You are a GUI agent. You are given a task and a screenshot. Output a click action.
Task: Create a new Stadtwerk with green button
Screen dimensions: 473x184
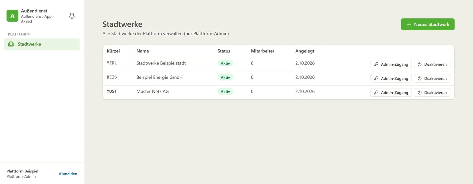(427, 24)
